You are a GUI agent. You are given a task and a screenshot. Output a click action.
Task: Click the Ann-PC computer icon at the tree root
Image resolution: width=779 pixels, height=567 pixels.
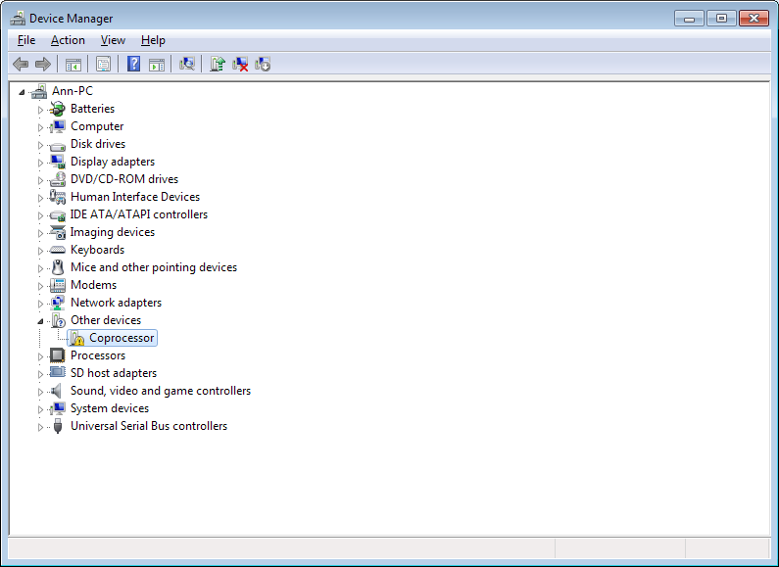pyautogui.click(x=39, y=91)
